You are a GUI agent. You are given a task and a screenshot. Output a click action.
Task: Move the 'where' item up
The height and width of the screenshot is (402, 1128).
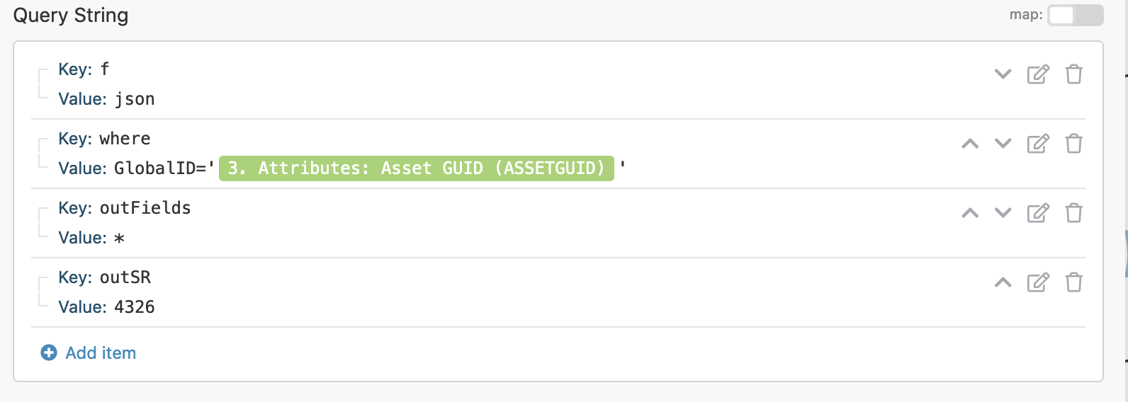click(x=970, y=144)
